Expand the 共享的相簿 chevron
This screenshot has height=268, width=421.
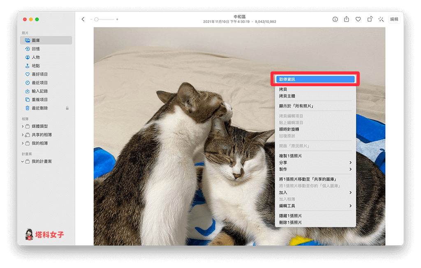point(23,135)
